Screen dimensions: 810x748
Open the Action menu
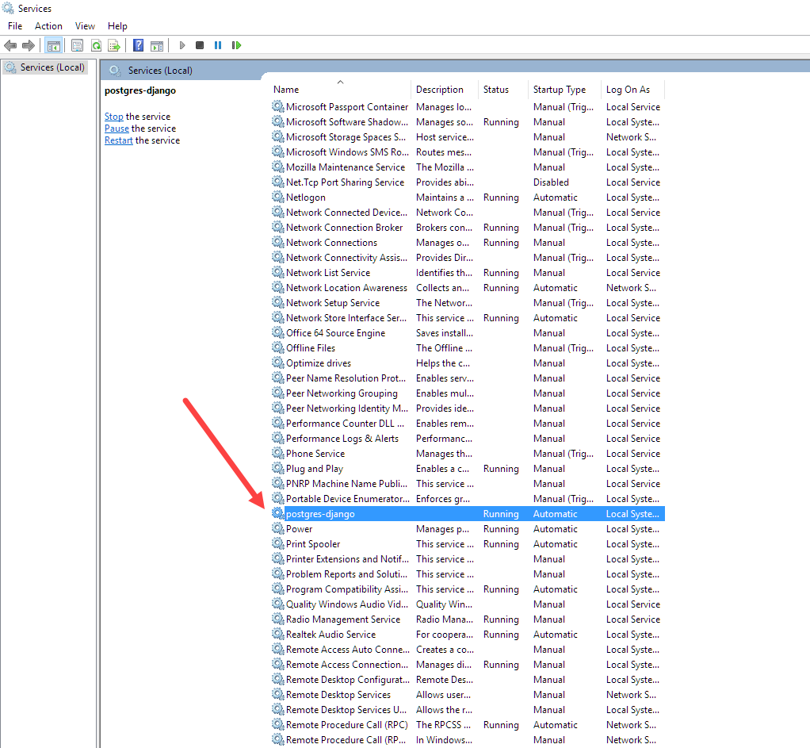(48, 26)
